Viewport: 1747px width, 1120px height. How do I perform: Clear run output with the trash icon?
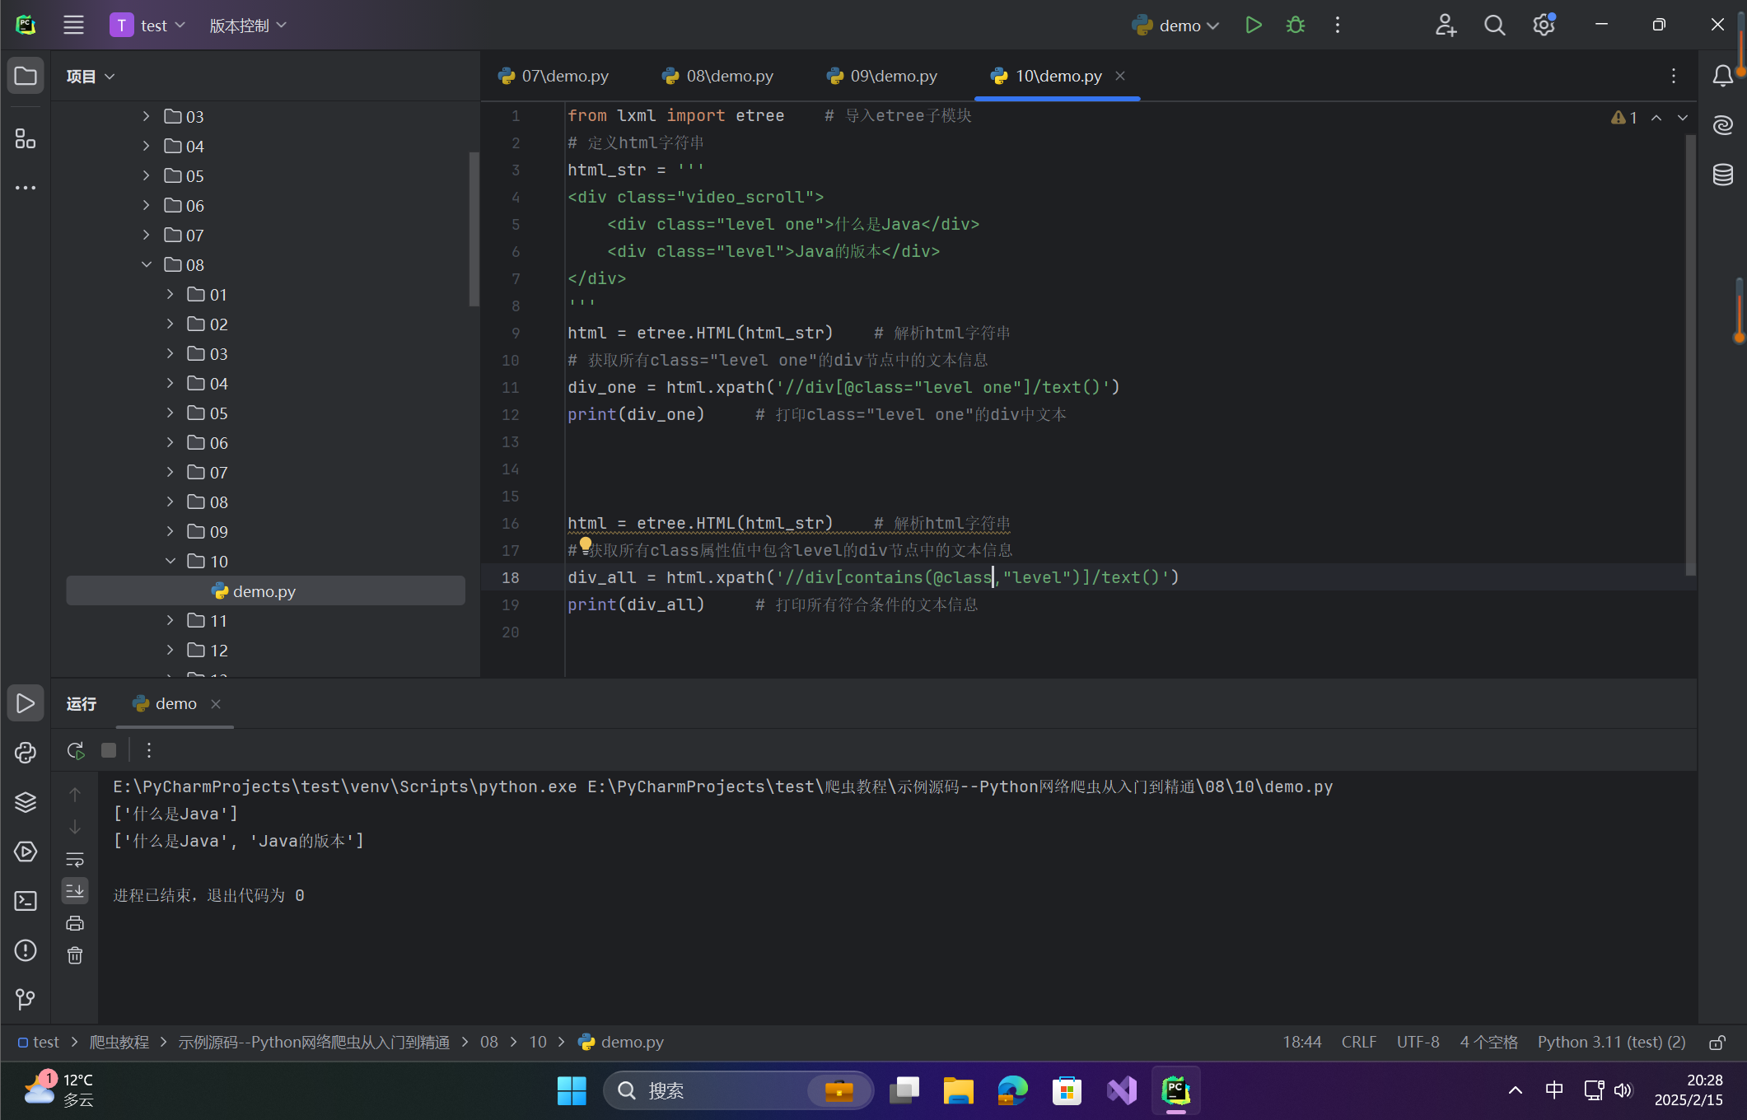point(75,955)
